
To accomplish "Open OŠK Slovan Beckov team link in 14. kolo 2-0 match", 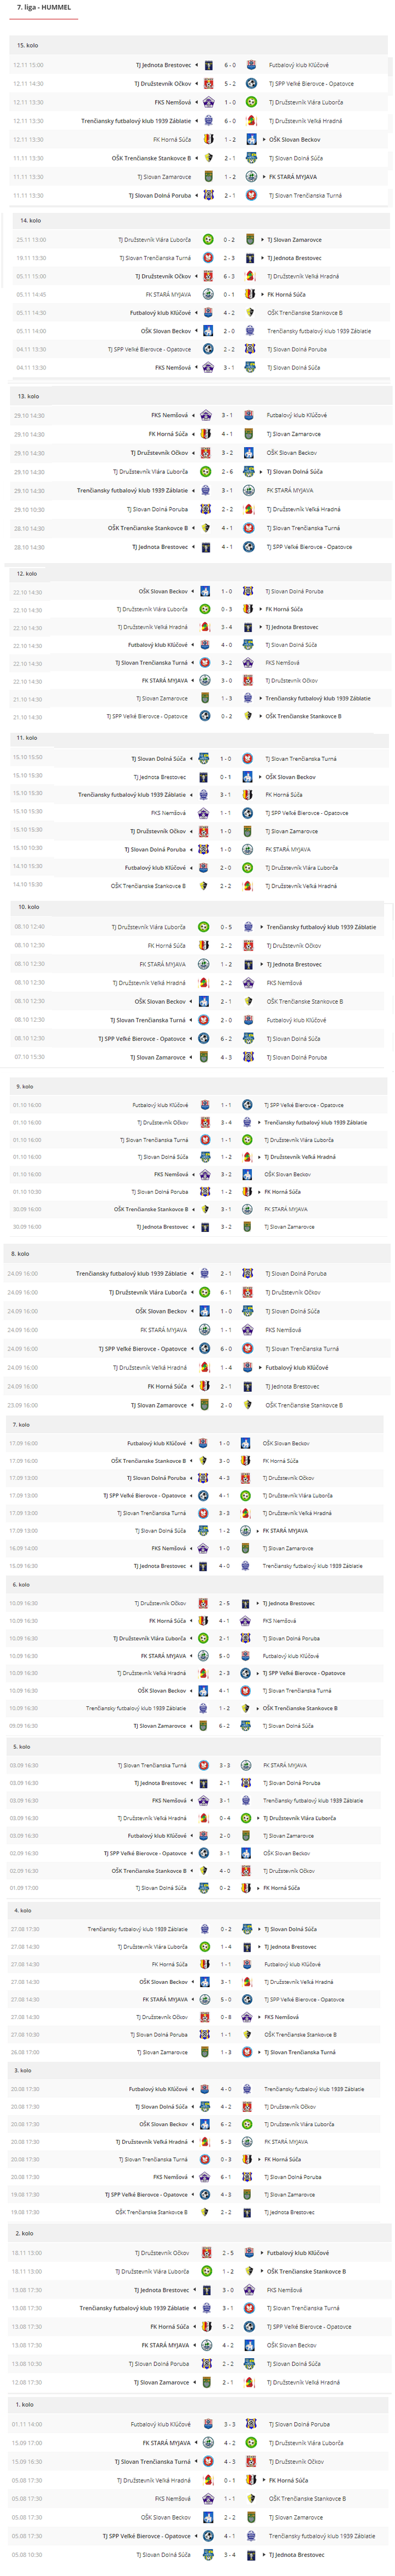I will 166,331.
